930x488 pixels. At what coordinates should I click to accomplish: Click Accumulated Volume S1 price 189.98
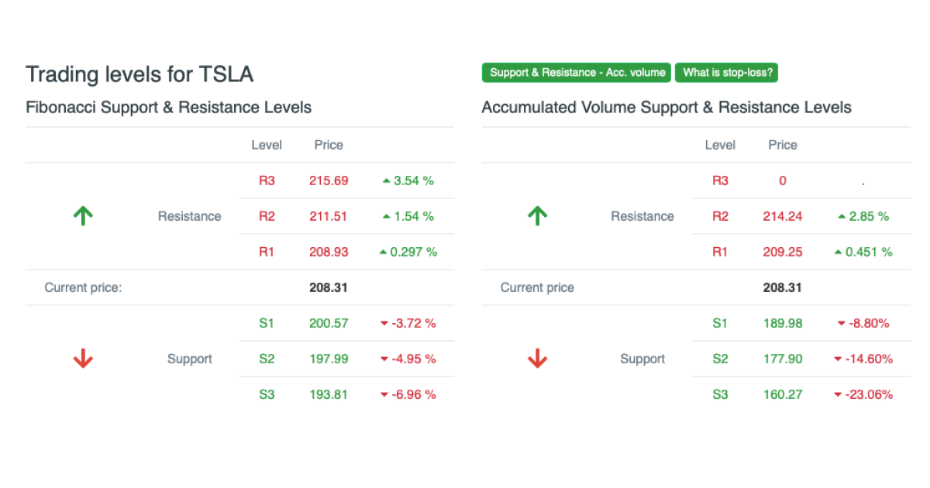(x=783, y=323)
